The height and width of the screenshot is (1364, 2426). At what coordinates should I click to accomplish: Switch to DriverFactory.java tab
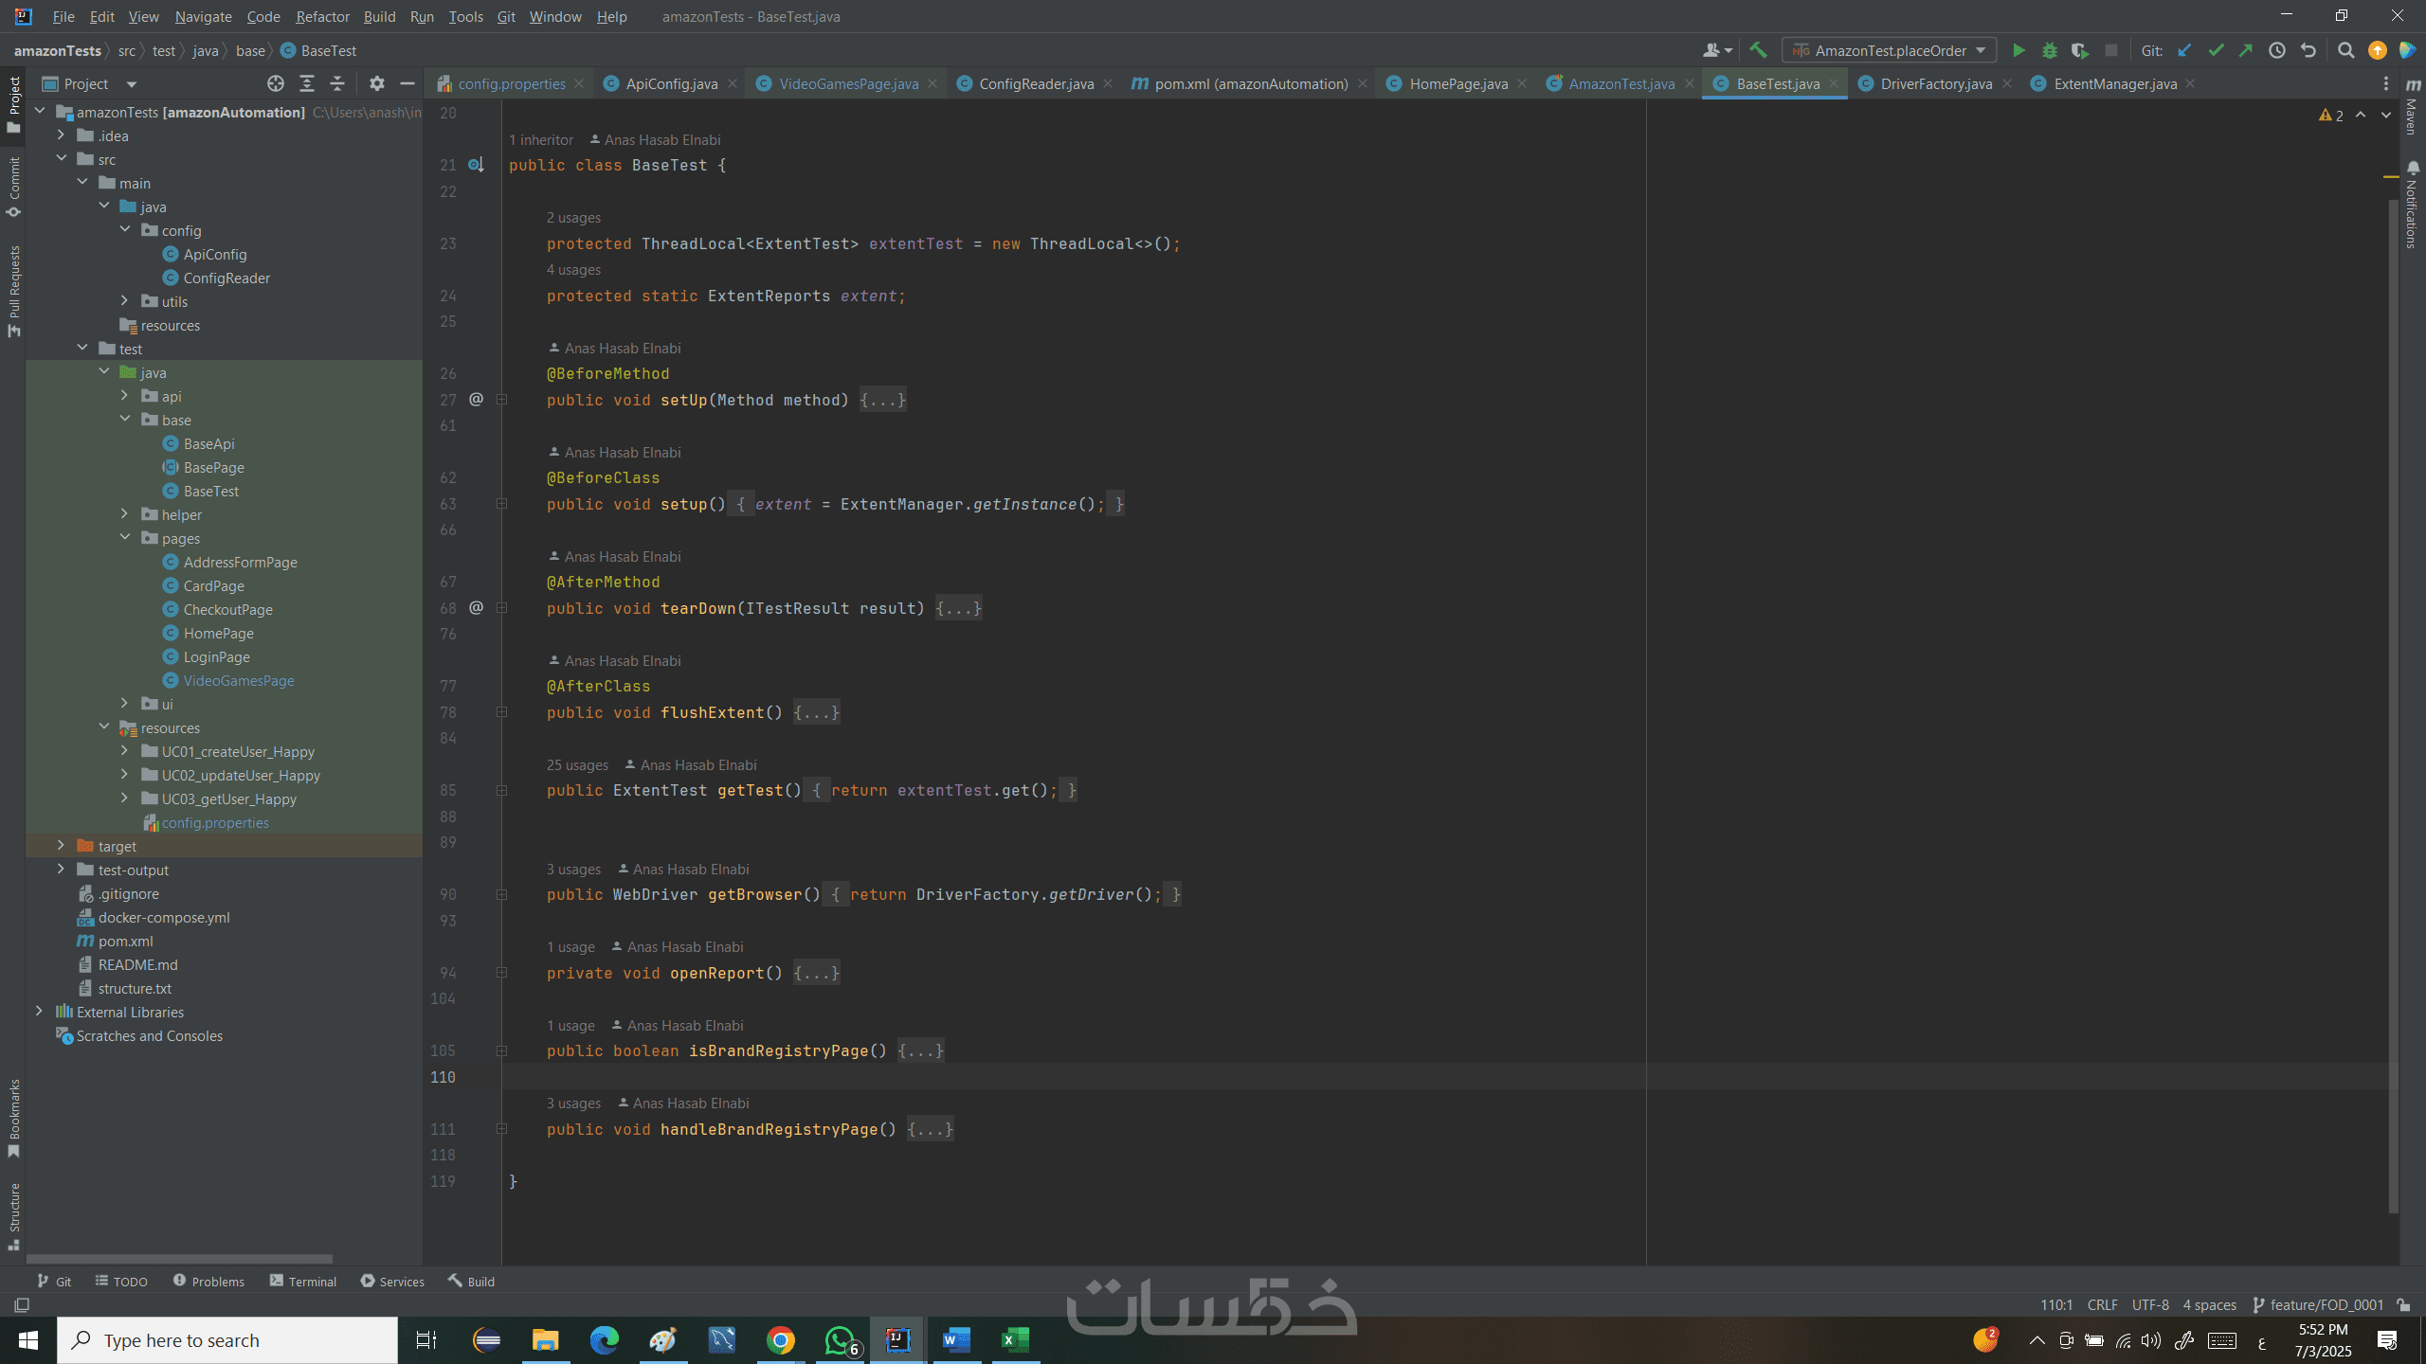tap(1935, 83)
